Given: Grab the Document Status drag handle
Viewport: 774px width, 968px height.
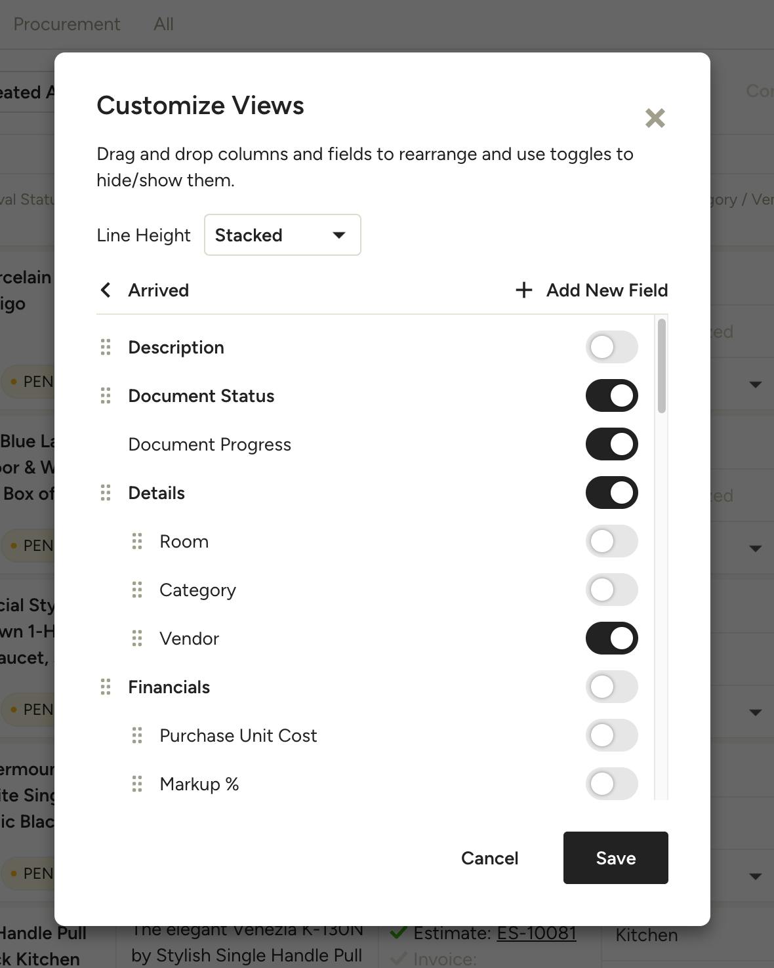Looking at the screenshot, I should point(106,395).
